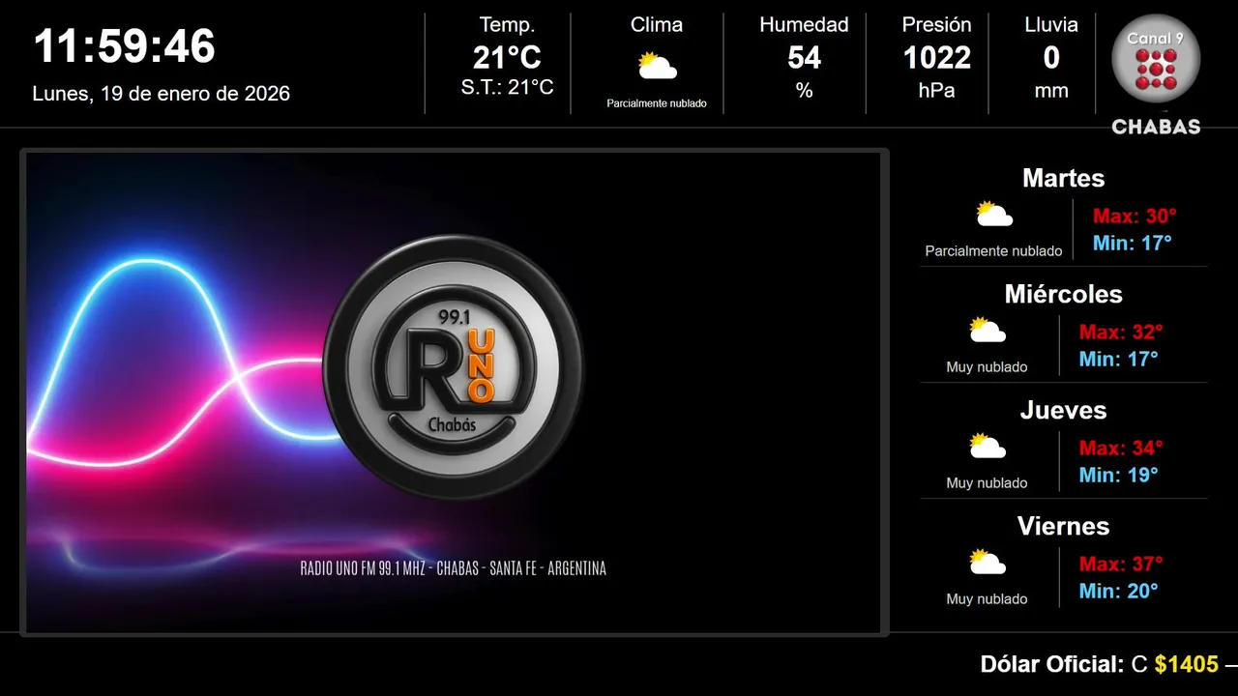Click Muy nublado under Jueves
The image size is (1238, 696).
987,483
